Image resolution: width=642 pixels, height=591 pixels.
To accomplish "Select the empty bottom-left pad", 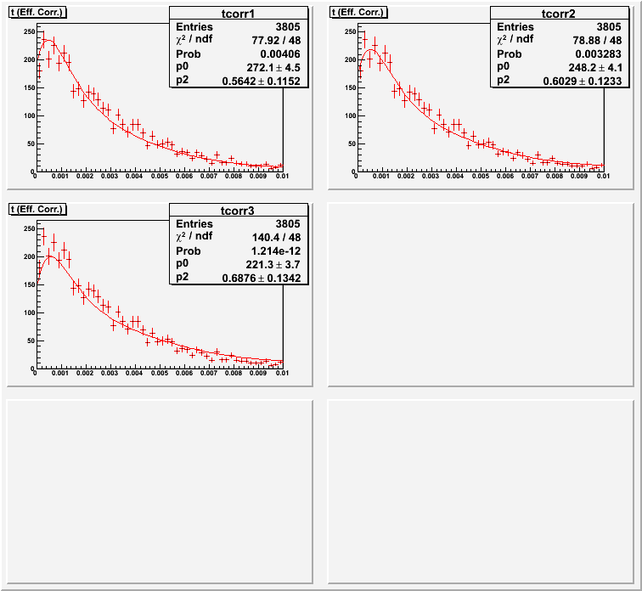I will coord(160,491).
